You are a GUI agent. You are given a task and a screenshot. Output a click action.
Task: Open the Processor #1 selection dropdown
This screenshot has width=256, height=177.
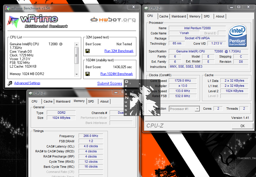[x=184, y=109]
